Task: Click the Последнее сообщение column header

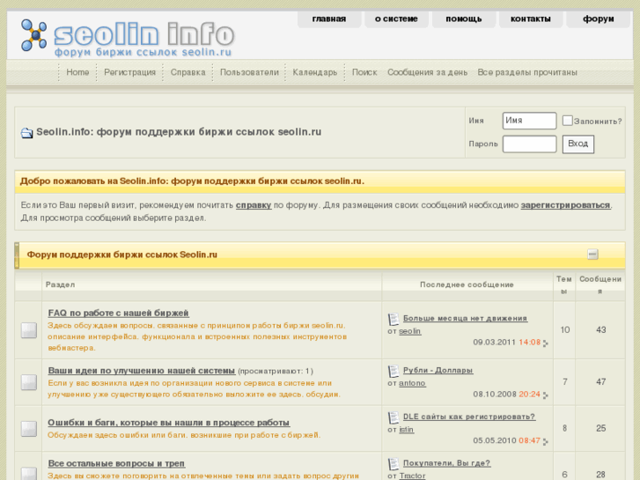Action: click(x=467, y=284)
